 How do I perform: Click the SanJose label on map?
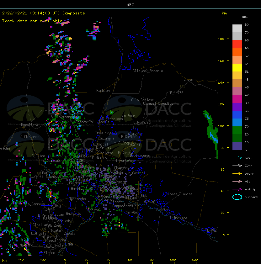tap(128, 115)
